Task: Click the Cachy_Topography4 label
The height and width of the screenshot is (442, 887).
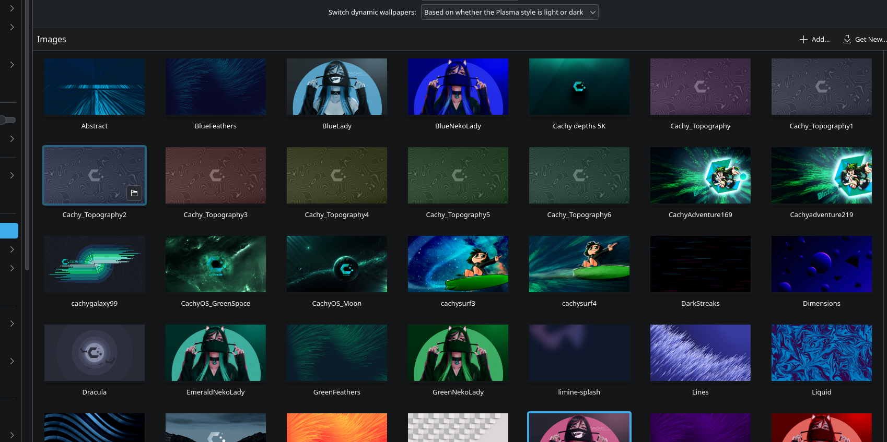Action: [337, 215]
